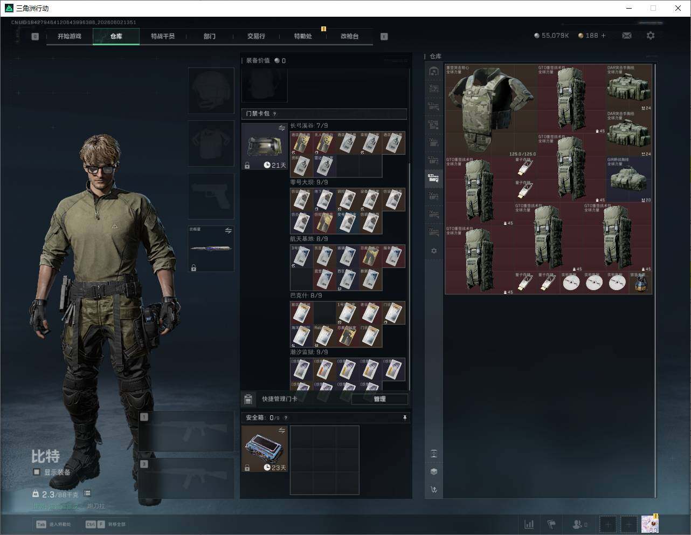
Task: Click the pin icon on 安全箱 header
Action: (x=405, y=417)
